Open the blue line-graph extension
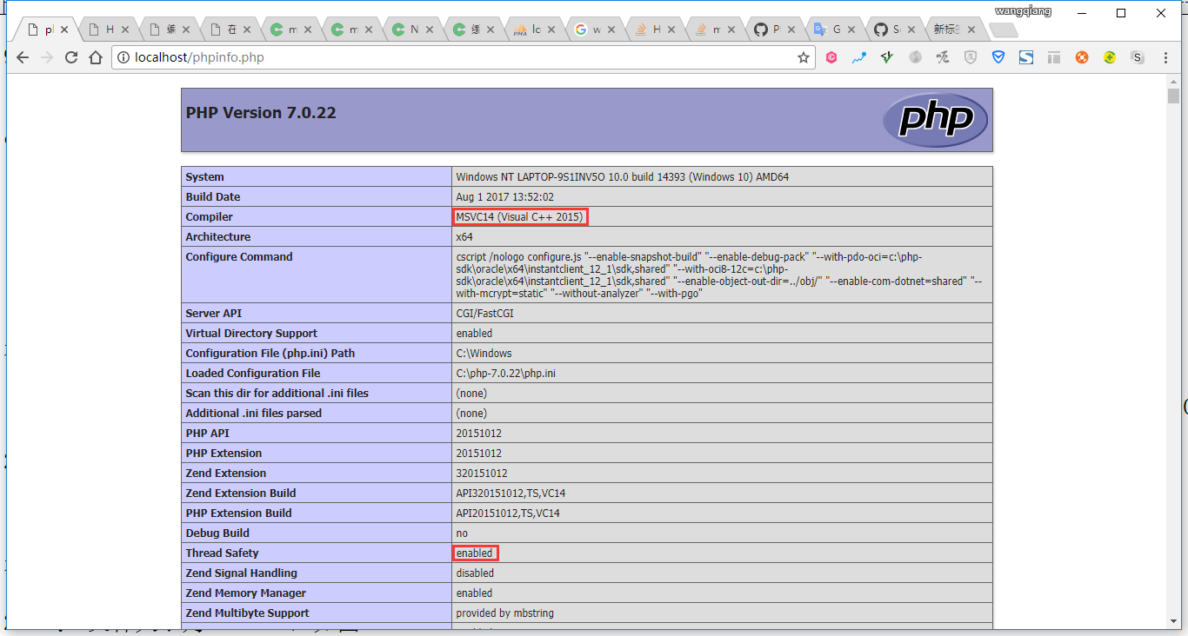Viewport: 1188px width, 636px height. (x=859, y=58)
